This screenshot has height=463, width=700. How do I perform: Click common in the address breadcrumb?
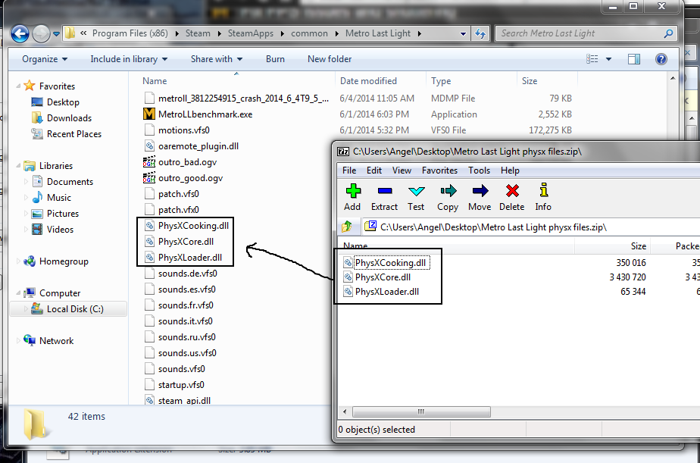[309, 33]
